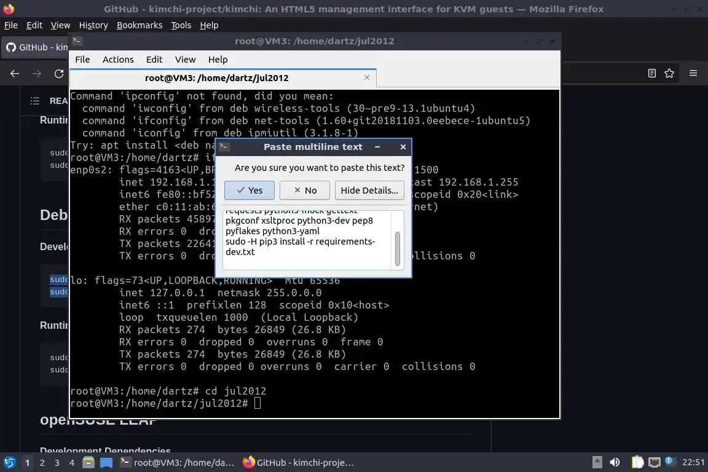708x472 pixels.
Task: Open the terminal Help menu
Action: [x=218, y=60]
